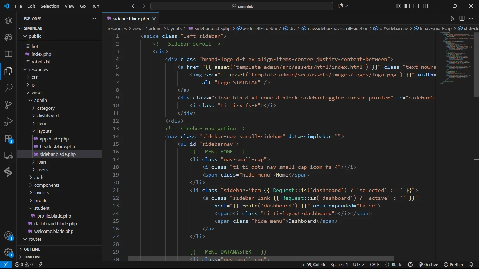Expand the OUTLINE section
Screen dimensions: 479x269
tap(32, 249)
